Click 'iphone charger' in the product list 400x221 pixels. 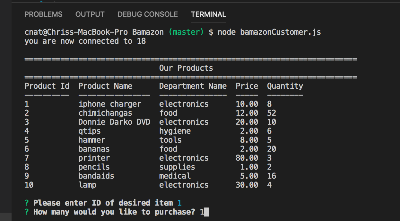point(110,104)
